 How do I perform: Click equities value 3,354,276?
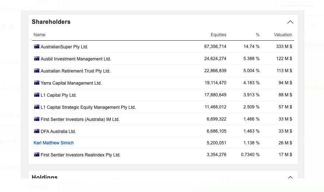(x=216, y=155)
